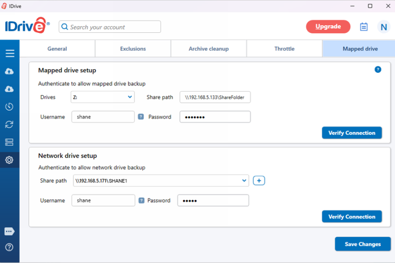Open the Sync circular arrows icon
Screen dimensions: 395x263
(x=9, y=124)
